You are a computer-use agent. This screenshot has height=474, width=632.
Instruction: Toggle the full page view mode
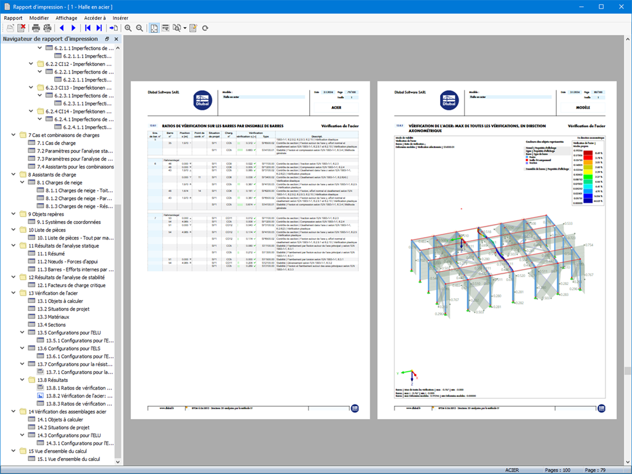pyautogui.click(x=155, y=28)
